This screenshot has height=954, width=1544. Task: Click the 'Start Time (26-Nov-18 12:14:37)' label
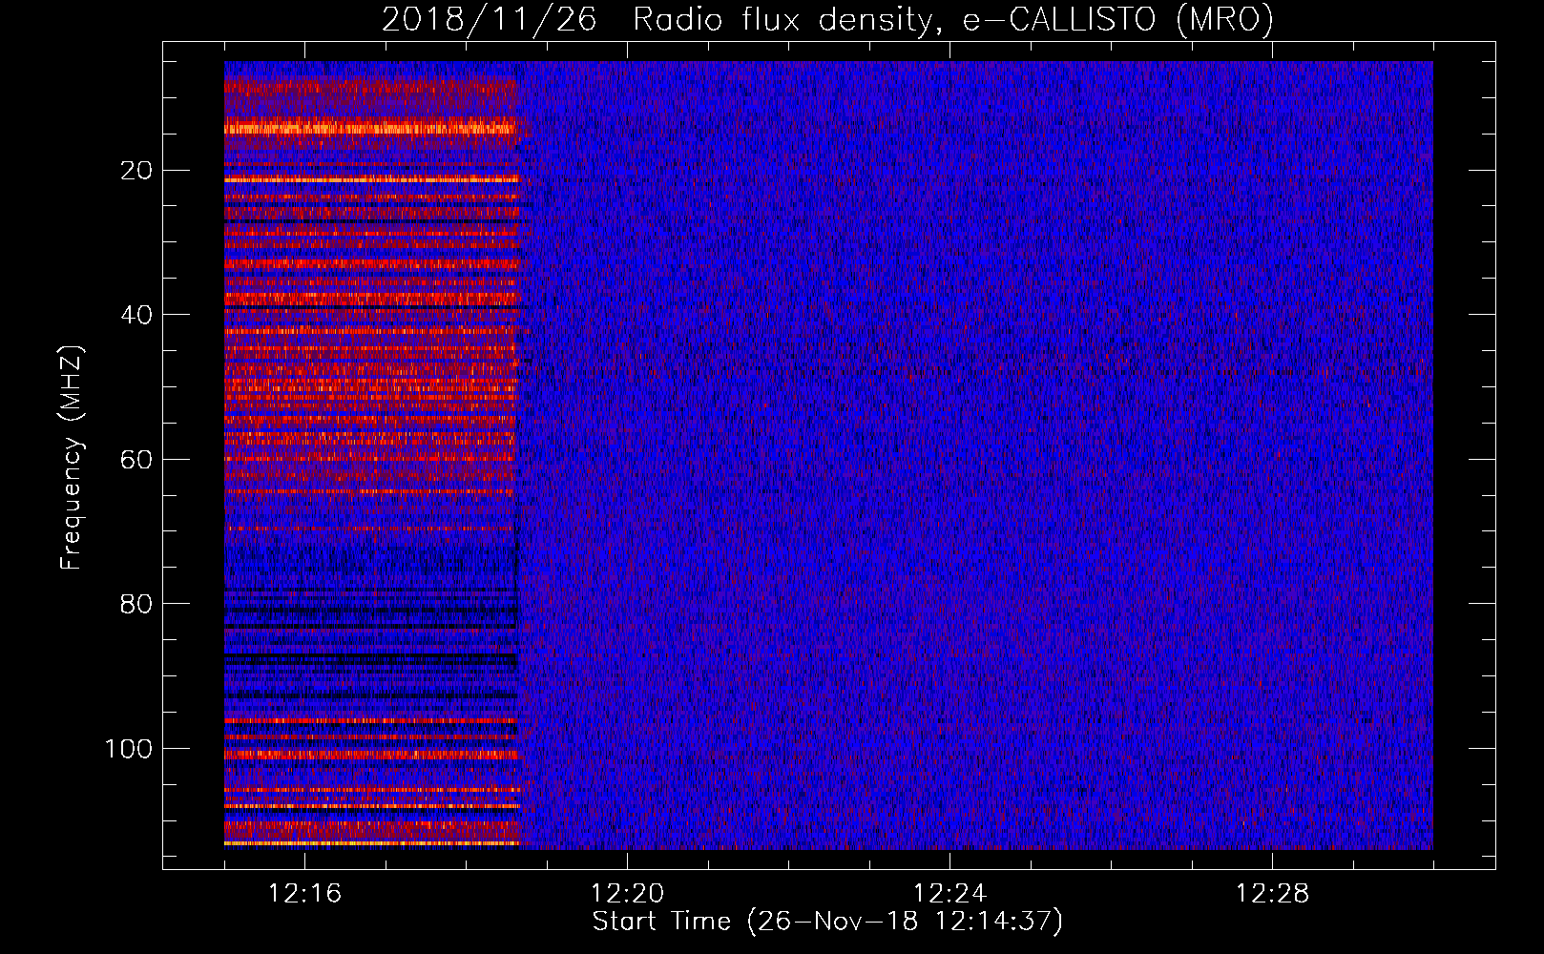[827, 922]
